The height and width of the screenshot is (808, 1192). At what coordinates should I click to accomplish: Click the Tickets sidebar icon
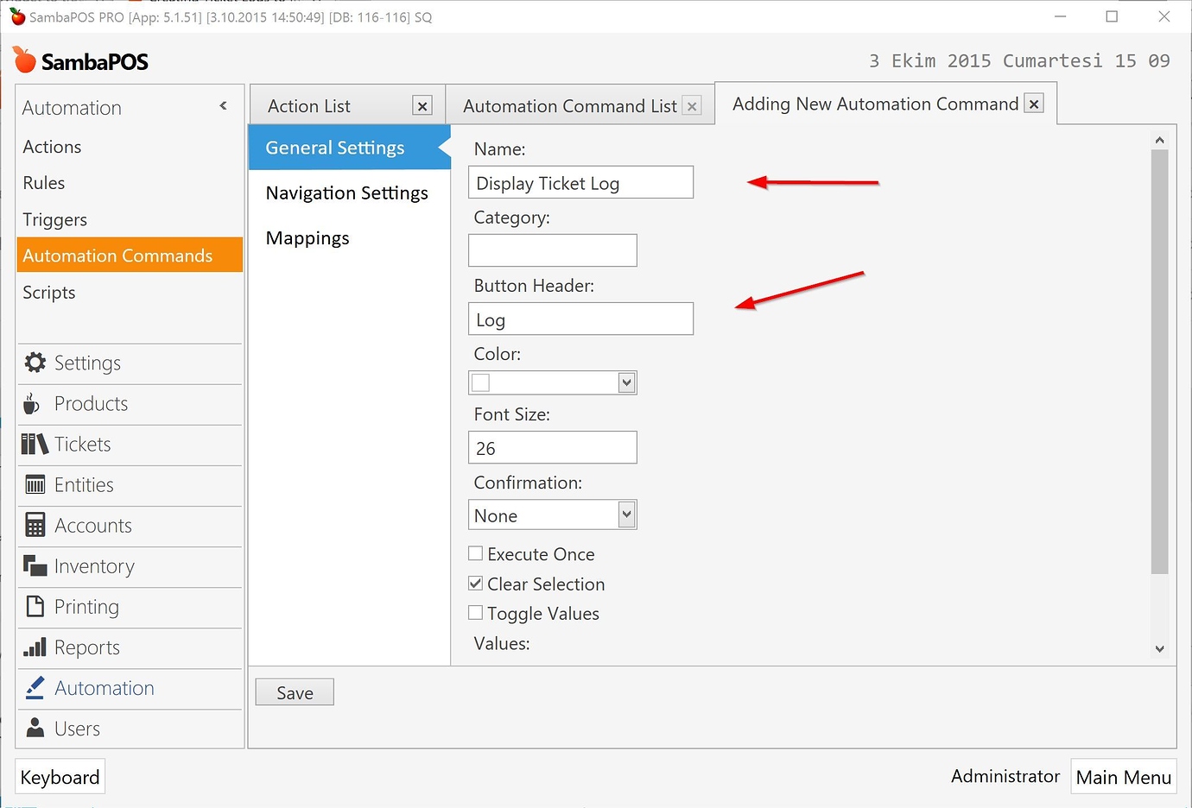[x=34, y=444]
